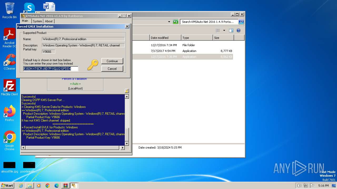Click partial key V9666 field

coord(49,52)
